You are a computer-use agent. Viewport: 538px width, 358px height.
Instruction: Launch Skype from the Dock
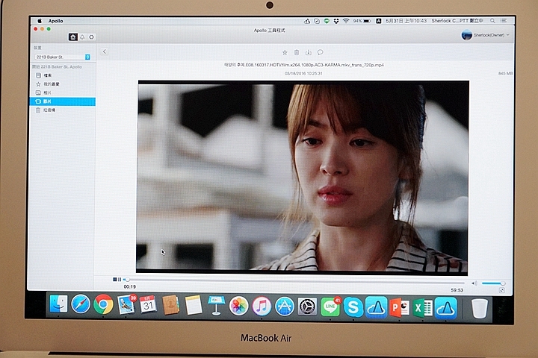[353, 307]
